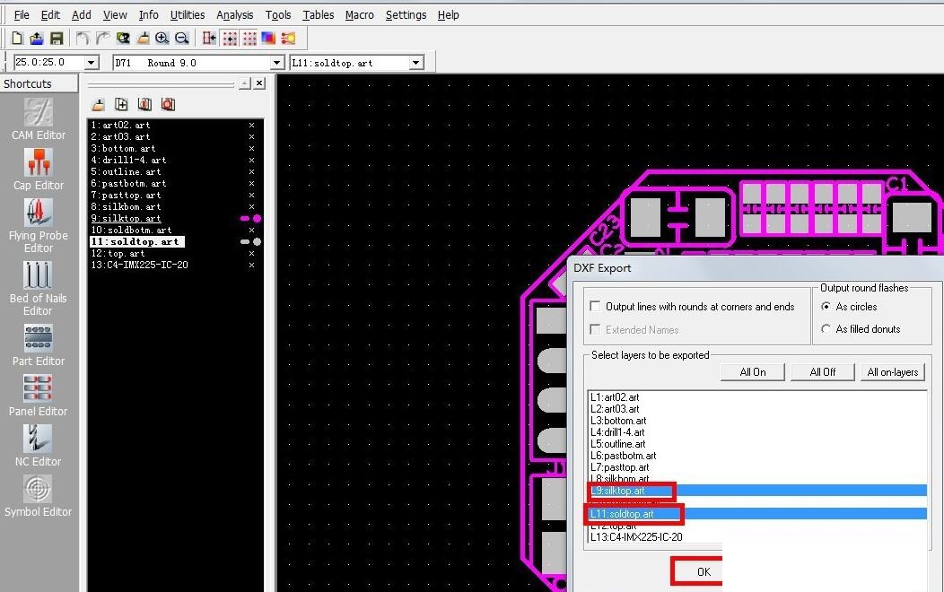Open the Bed of Nails Editor shortcut
Screen dimensions: 944x592
pos(39,289)
